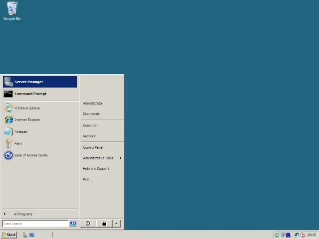This screenshot has height=239, width=319.
Task: Click the Internet Explorer icon
Action: click(x=8, y=119)
